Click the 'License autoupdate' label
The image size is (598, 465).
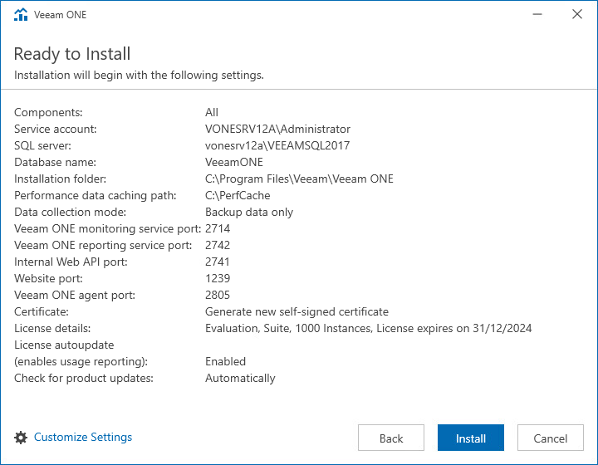64,345
